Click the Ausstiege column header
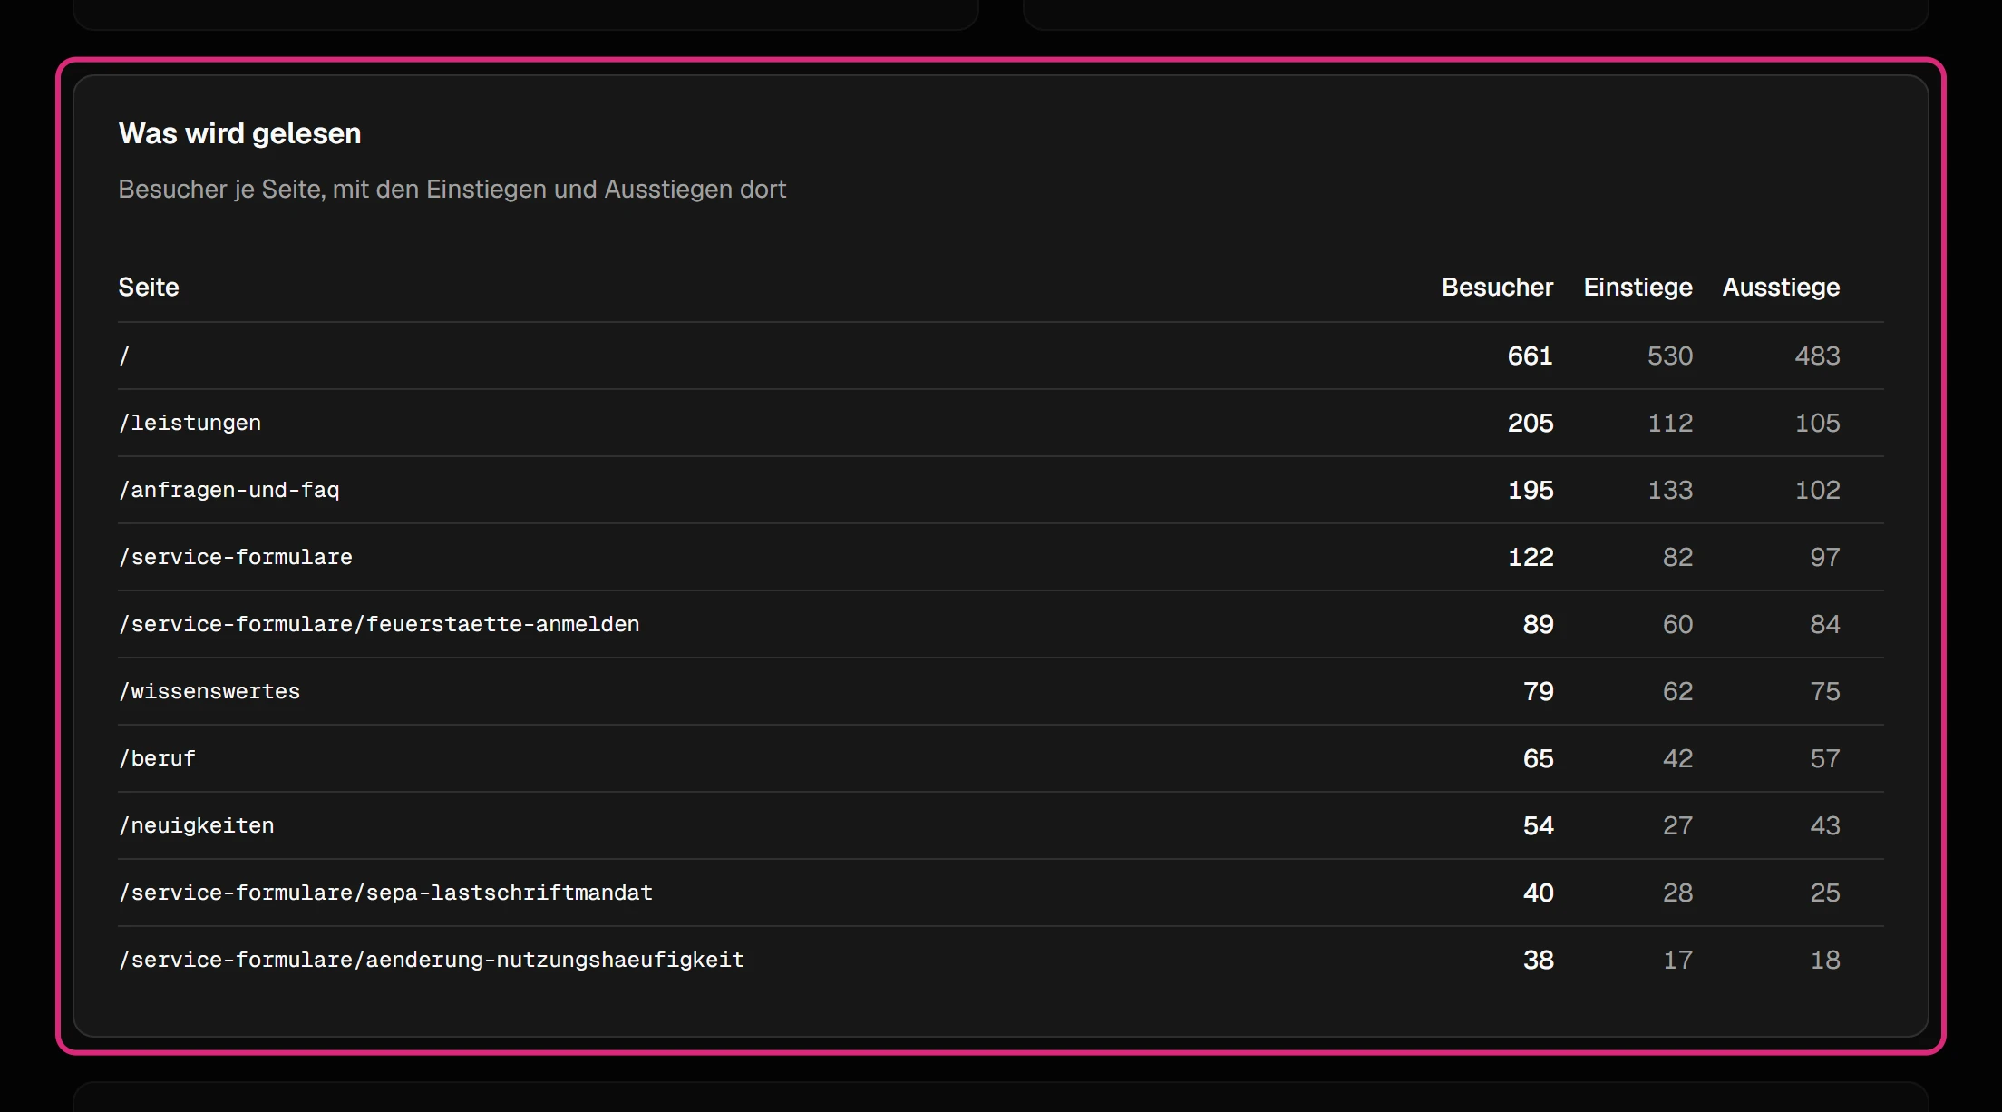2002x1112 pixels. coord(1781,288)
